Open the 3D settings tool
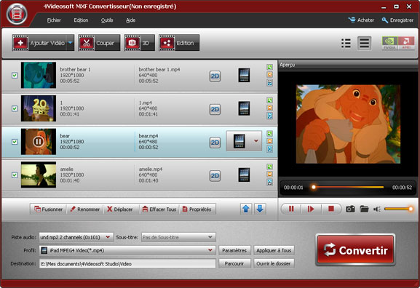Screen dimensions: 420x288 pyautogui.click(x=139, y=43)
